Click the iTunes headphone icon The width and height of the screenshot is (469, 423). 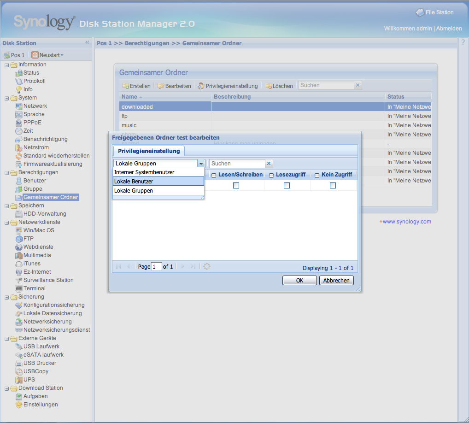point(19,264)
